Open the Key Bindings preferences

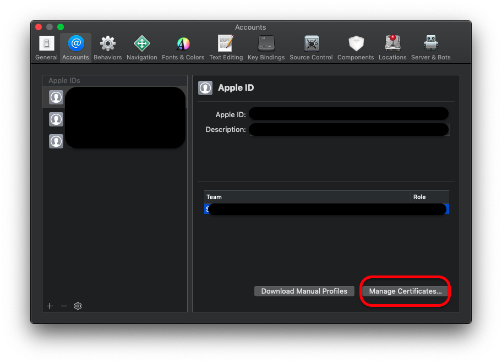click(x=266, y=48)
